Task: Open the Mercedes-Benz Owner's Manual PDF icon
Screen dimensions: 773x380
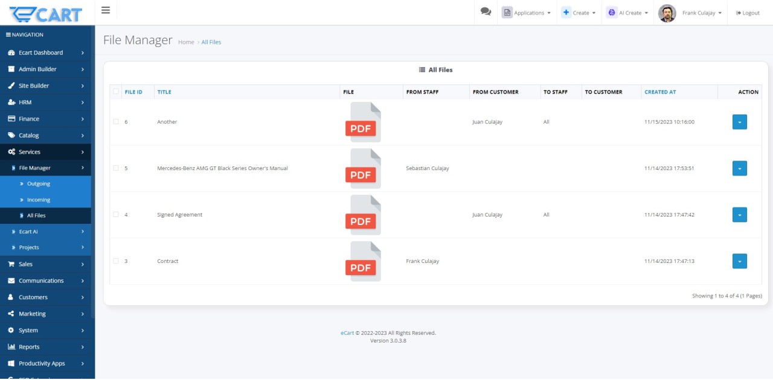Action: click(x=363, y=168)
